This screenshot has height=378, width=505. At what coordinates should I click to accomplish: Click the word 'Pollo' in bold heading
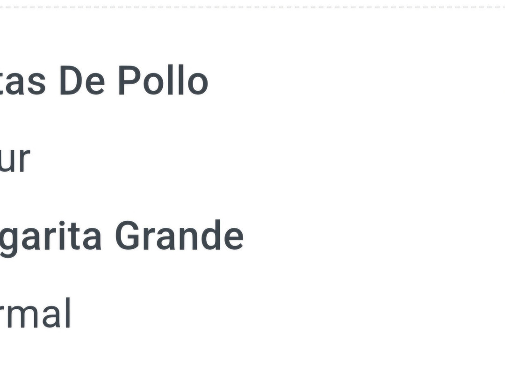[163, 80]
